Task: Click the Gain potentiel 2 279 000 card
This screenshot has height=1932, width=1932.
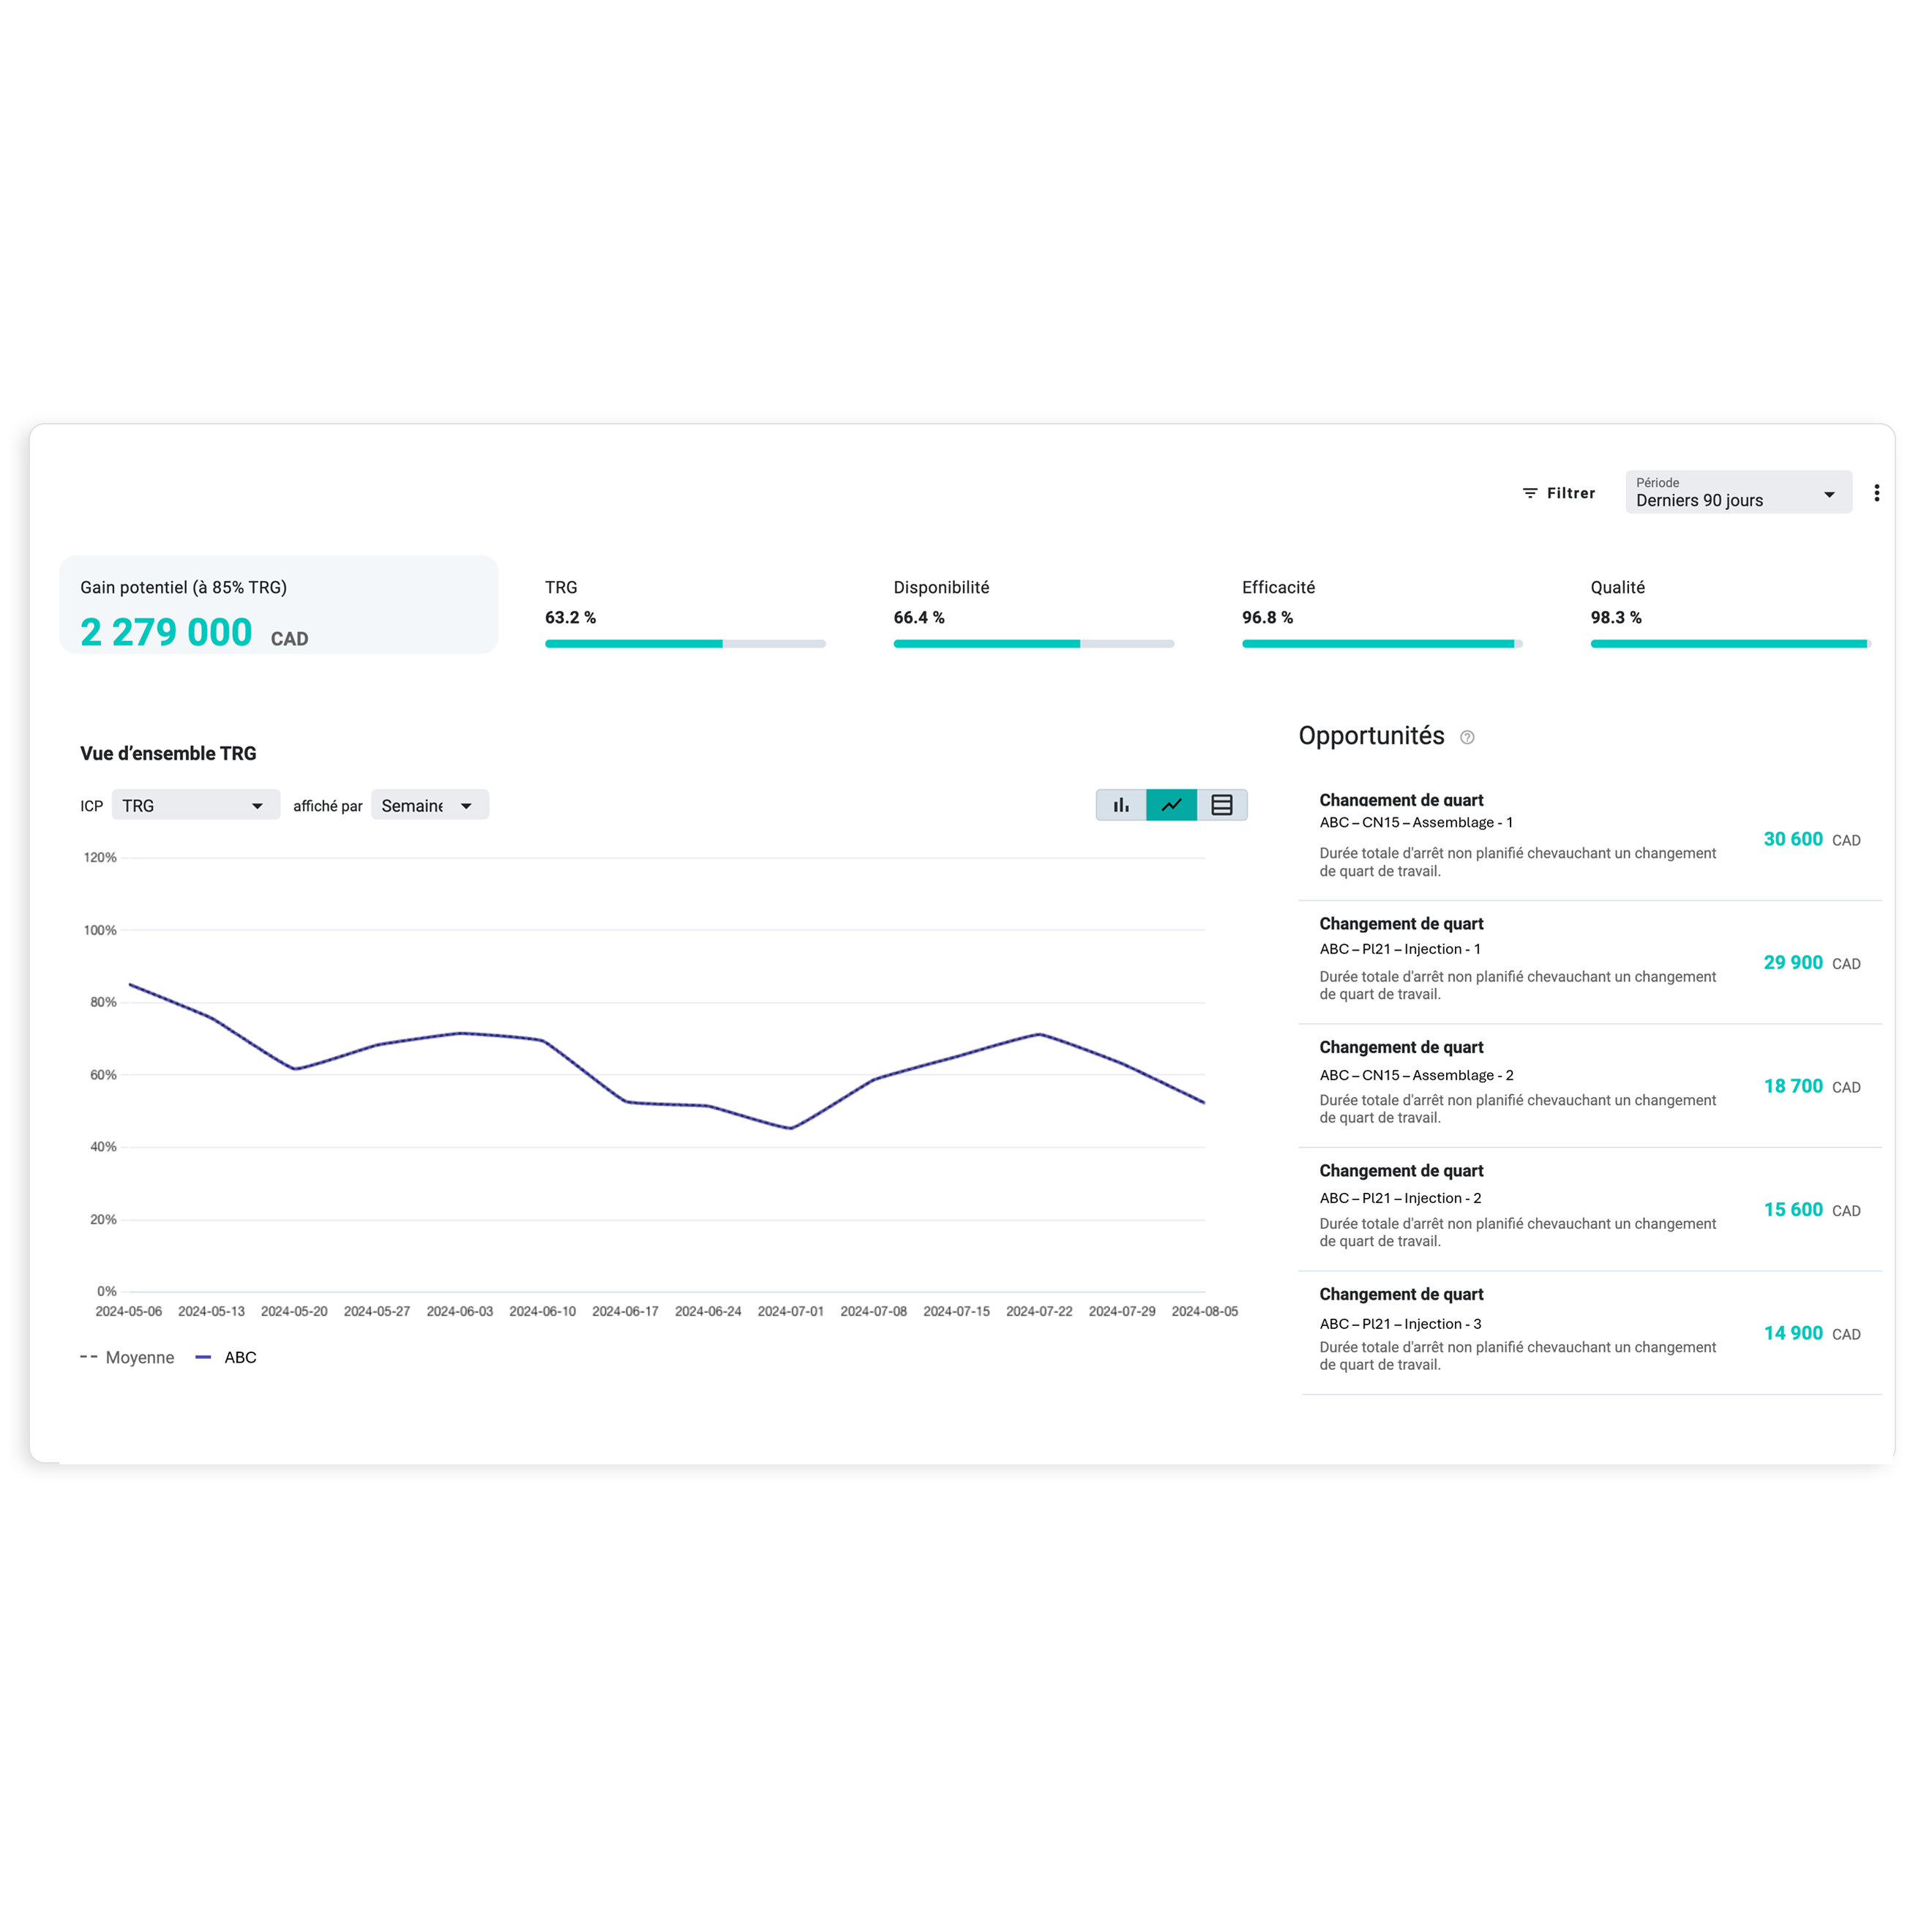Action: coord(279,605)
